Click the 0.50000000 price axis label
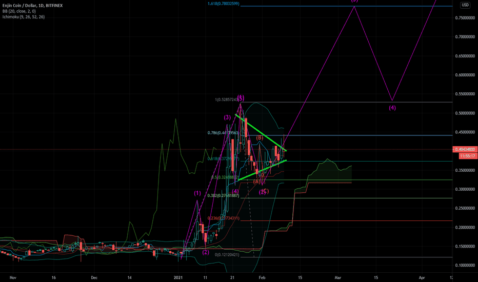Viewport: 478px width, 282px height. (x=465, y=113)
